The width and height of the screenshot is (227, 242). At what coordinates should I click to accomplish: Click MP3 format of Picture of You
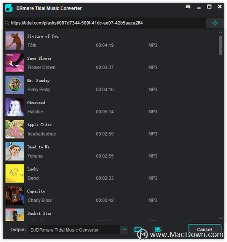tap(153, 45)
